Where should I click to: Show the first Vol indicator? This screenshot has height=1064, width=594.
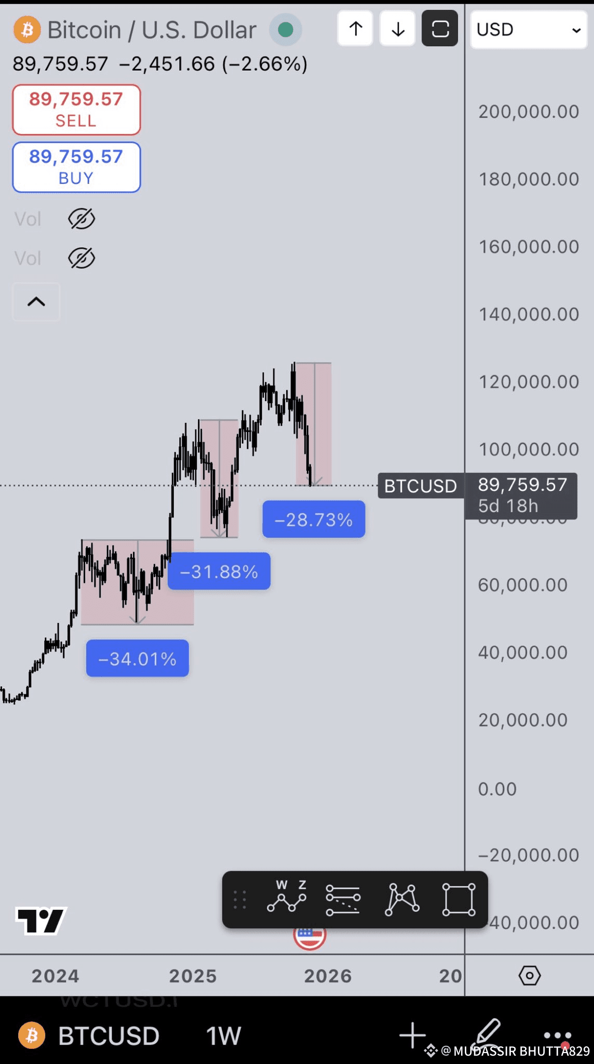[x=82, y=219]
